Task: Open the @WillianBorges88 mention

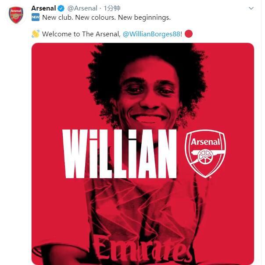Action: (152, 34)
